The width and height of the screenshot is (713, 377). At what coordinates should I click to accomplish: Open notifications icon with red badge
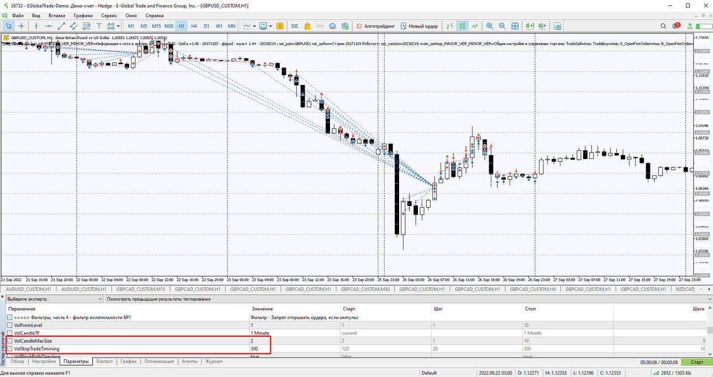[x=677, y=26]
